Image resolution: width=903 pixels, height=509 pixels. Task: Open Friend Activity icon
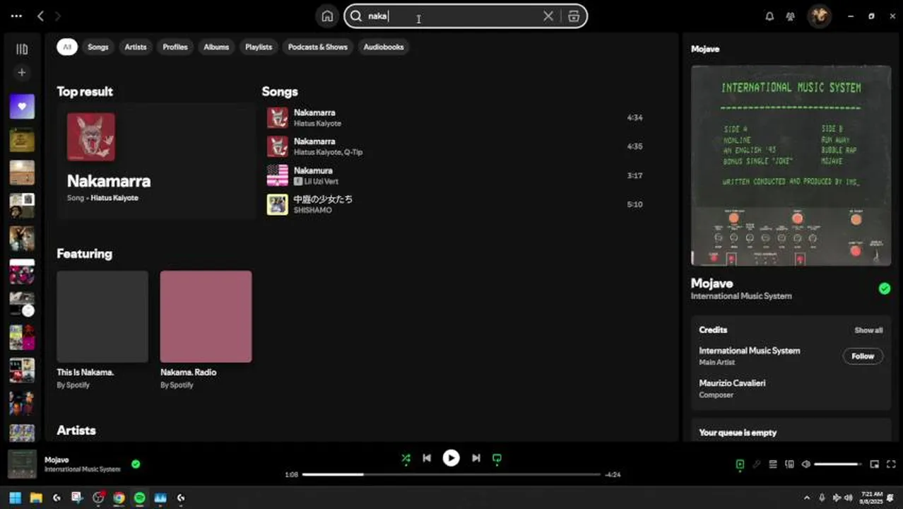click(791, 16)
